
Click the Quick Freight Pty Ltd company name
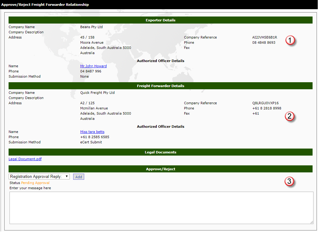point(97,93)
